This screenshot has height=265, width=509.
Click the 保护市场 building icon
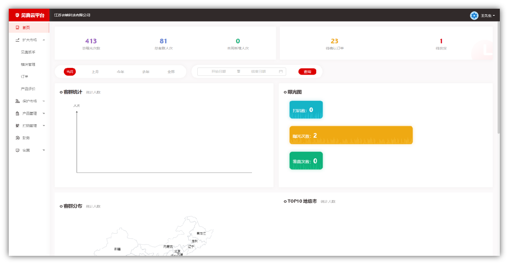pos(18,101)
